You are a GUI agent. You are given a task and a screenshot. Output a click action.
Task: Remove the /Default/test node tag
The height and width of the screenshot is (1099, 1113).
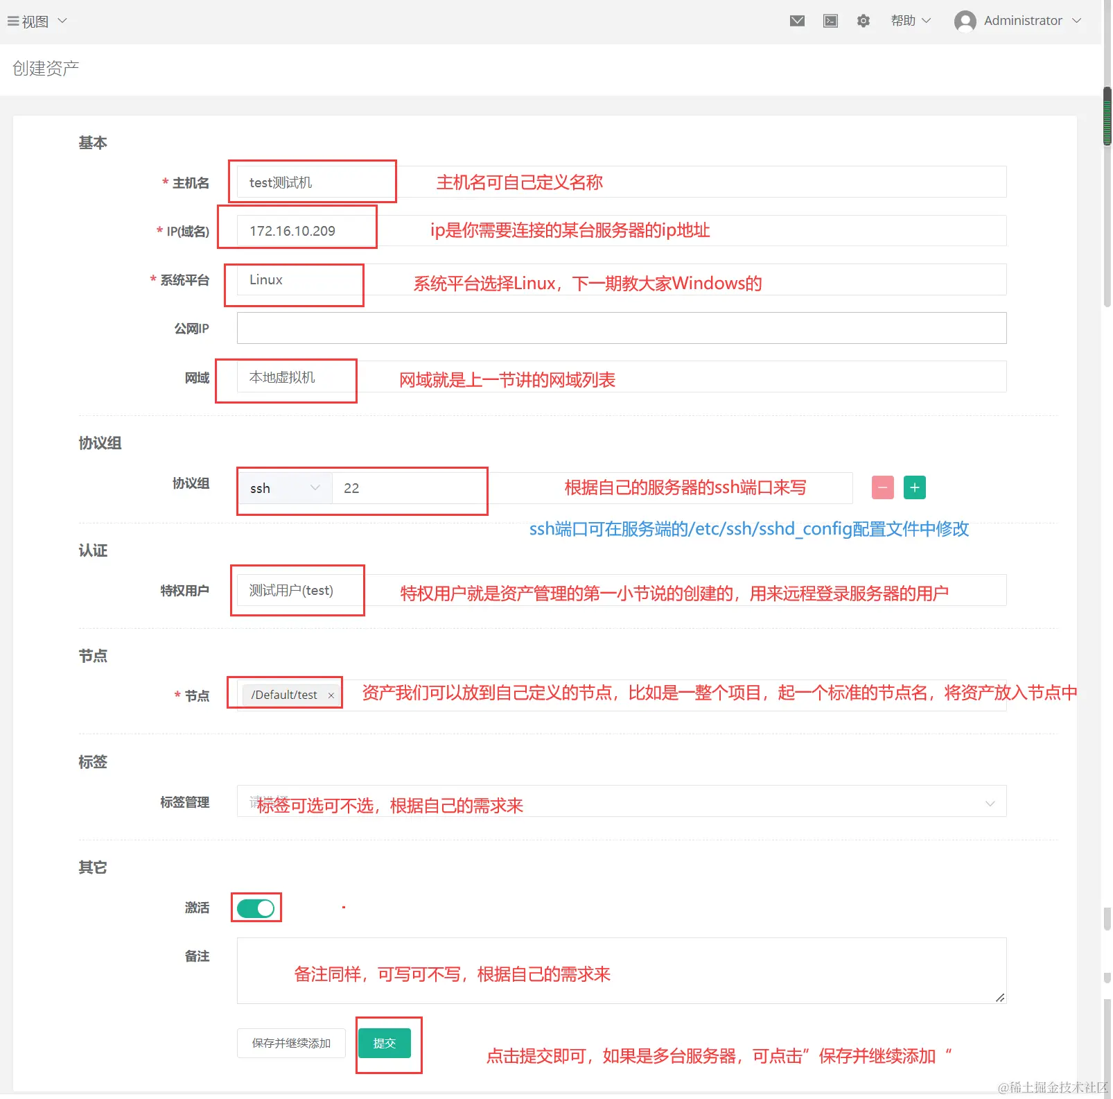(x=331, y=695)
